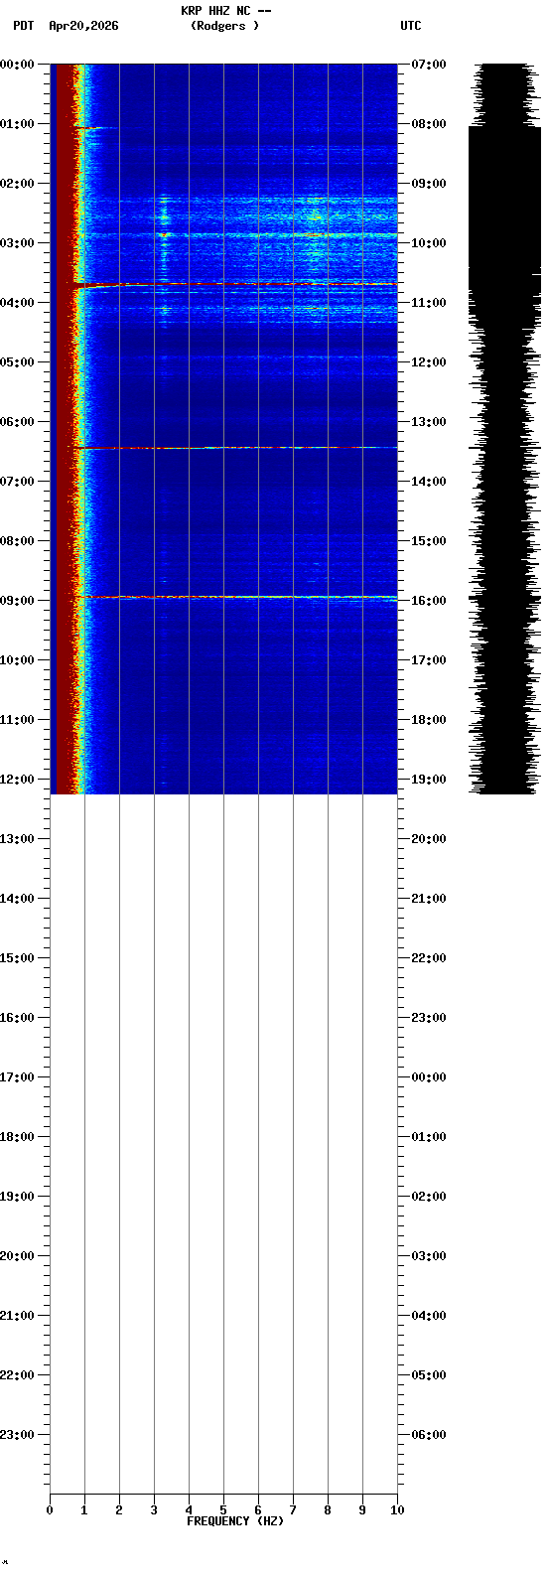
Task: Click the 'FREQUENCY (HZ)' axis title
Action: pyautogui.click(x=235, y=1521)
